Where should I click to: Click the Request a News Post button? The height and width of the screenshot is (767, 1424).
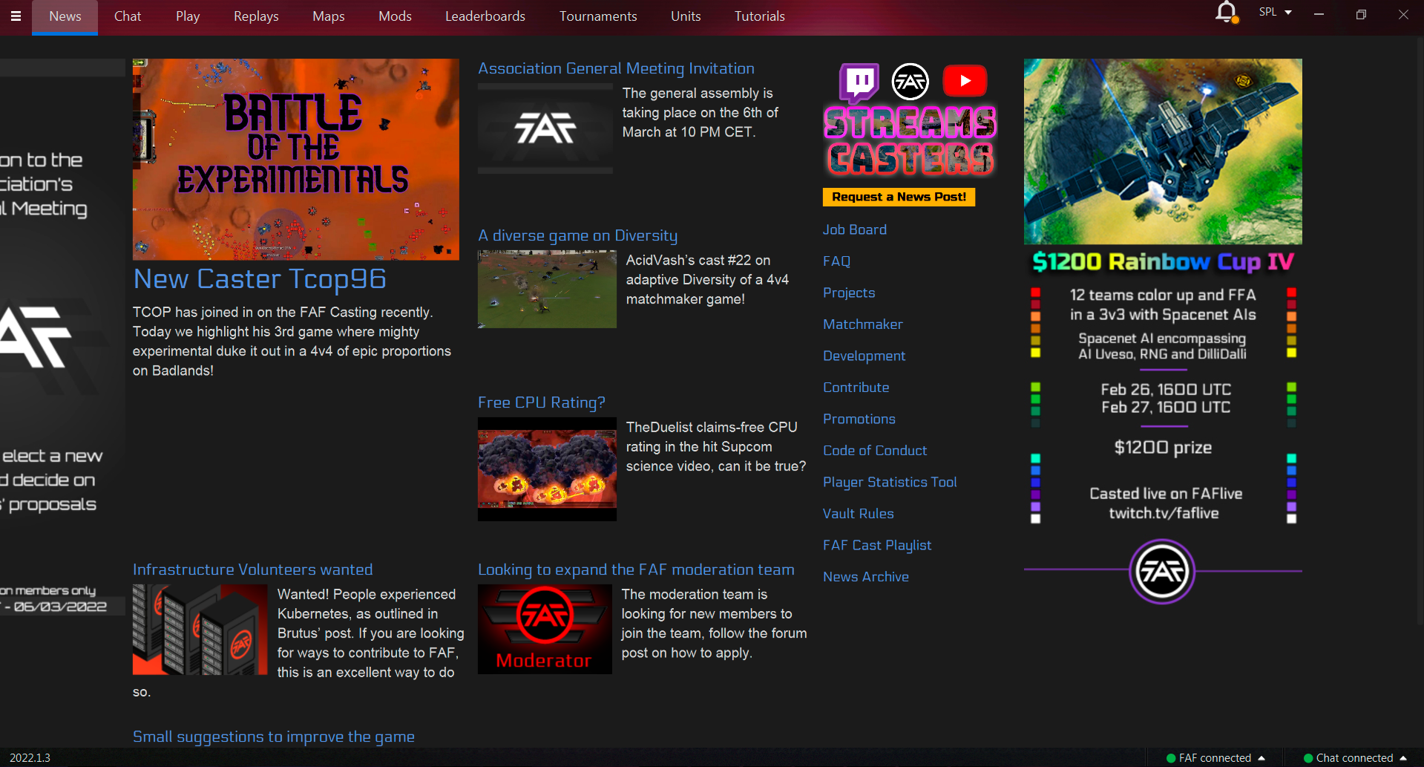point(899,197)
